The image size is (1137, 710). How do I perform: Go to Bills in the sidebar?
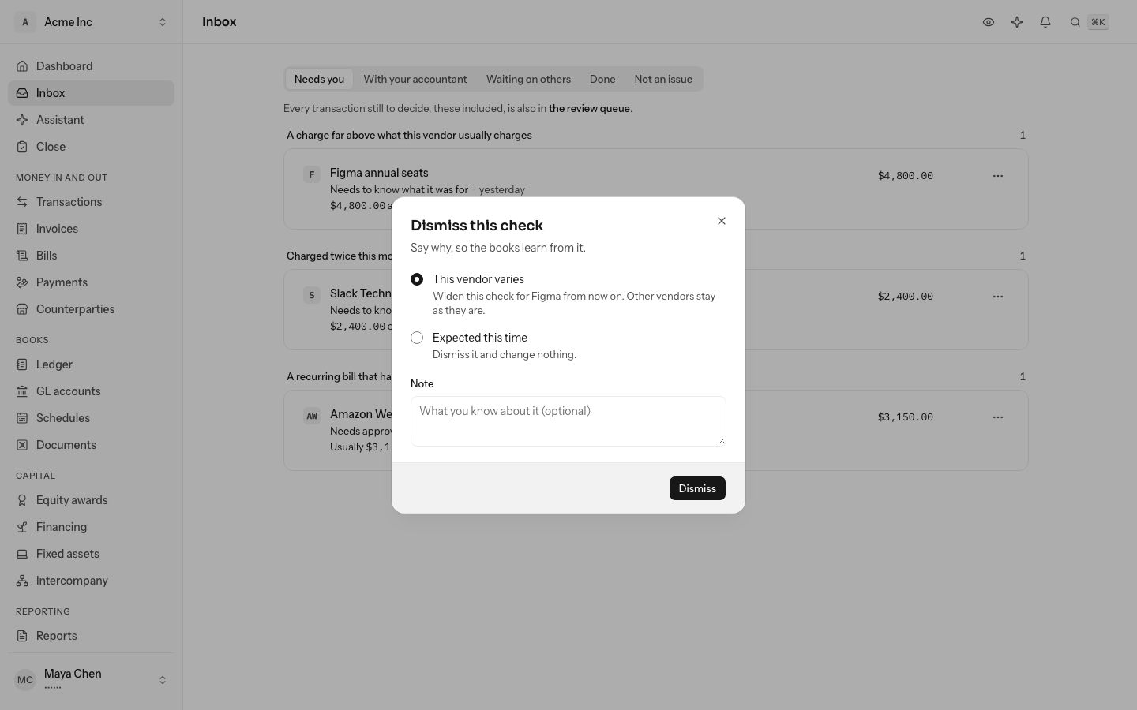click(92, 256)
